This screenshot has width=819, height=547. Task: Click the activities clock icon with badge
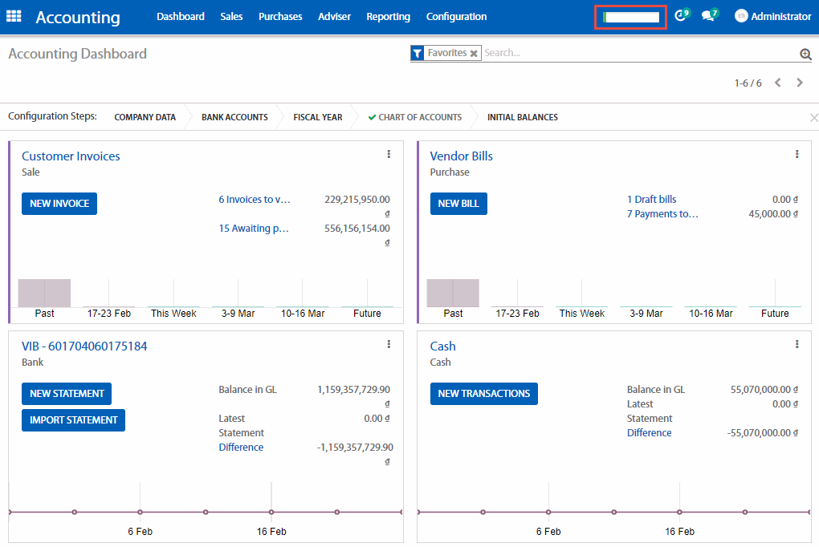(x=681, y=16)
